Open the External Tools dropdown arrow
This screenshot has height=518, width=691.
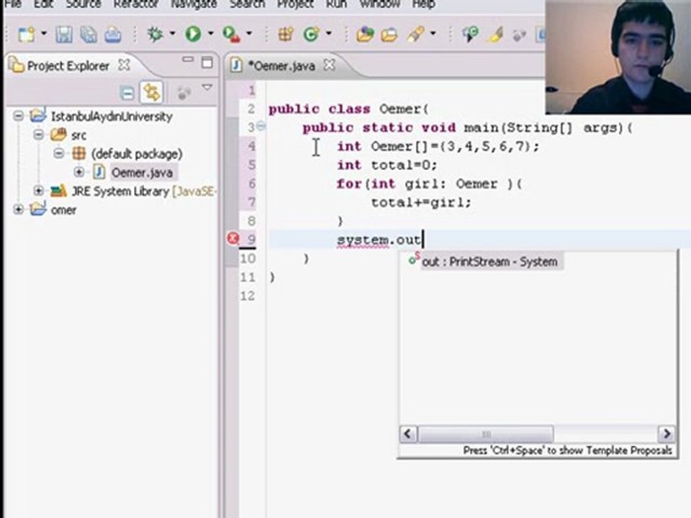pyautogui.click(x=249, y=34)
